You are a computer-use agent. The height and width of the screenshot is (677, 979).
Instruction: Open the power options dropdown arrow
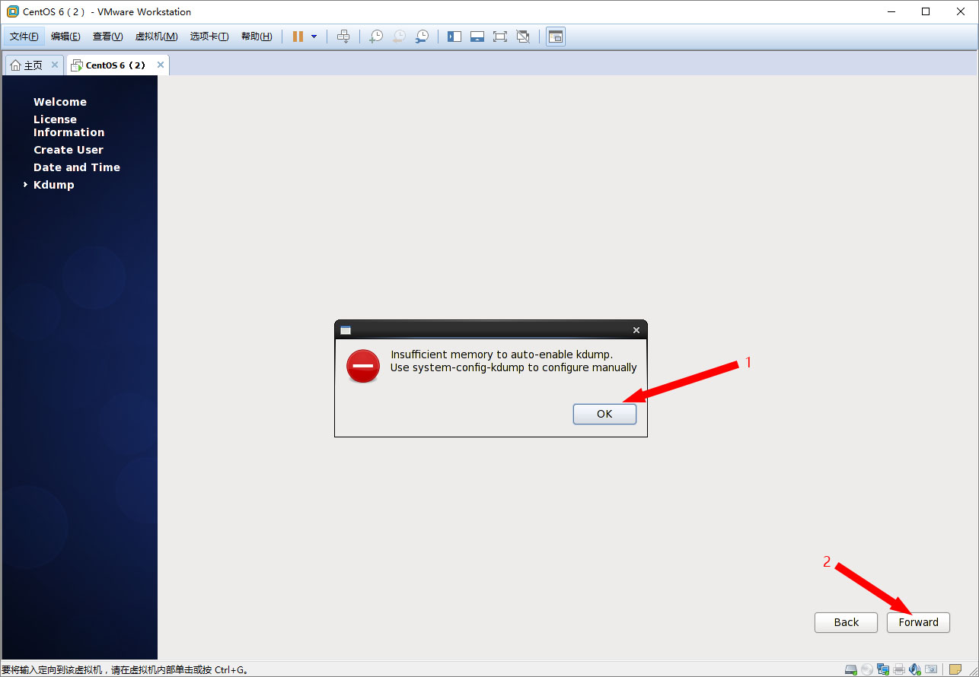click(x=314, y=37)
